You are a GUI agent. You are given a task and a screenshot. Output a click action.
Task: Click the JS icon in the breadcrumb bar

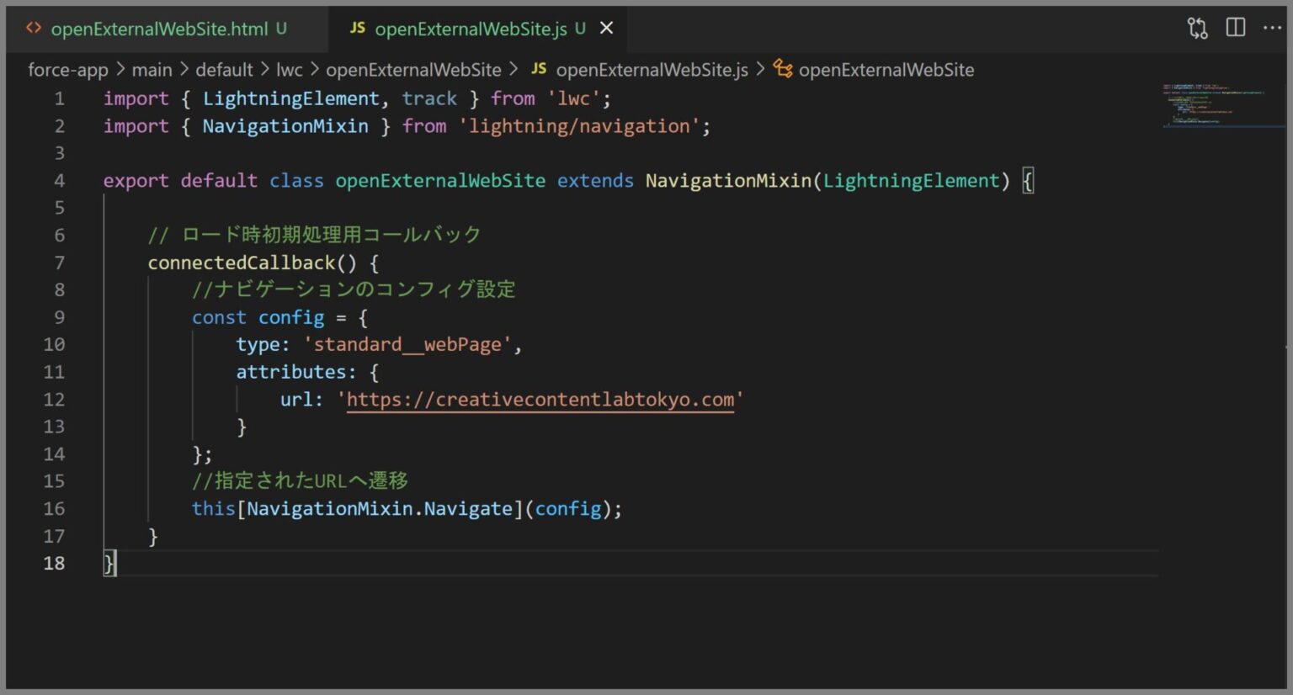click(539, 69)
